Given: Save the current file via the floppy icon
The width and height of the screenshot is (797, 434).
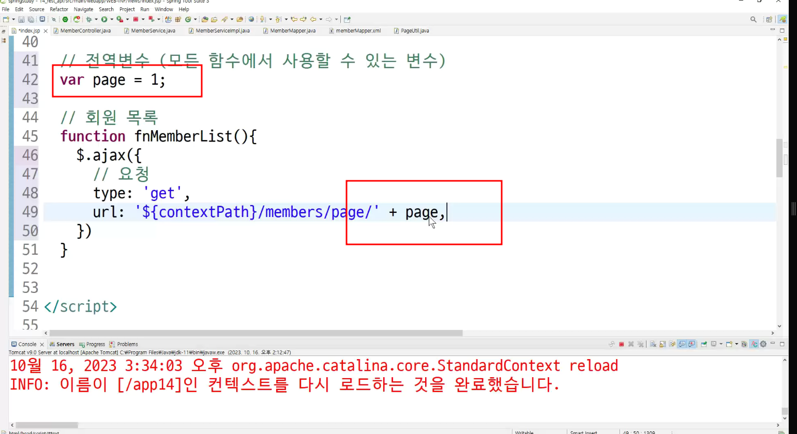Looking at the screenshot, I should [x=21, y=20].
